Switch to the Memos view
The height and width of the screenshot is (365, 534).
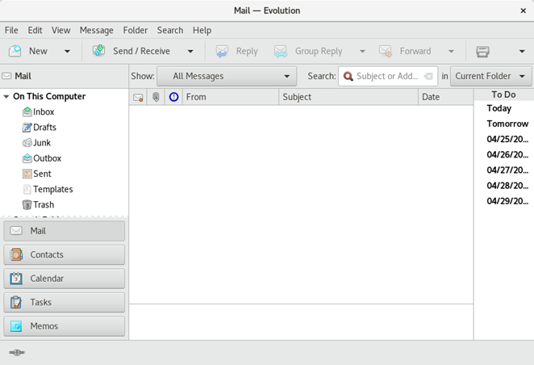[x=64, y=326]
